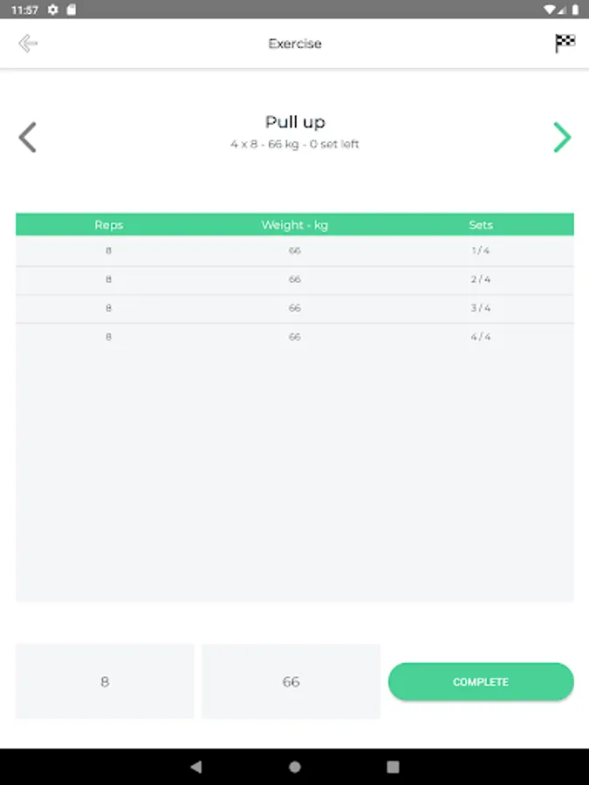Viewport: 589px width, 785px height.
Task: Select the set 1 / 4 row
Action: [x=295, y=251]
